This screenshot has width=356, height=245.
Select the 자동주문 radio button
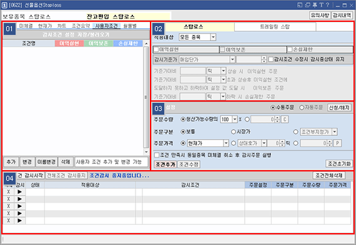(x=302, y=108)
